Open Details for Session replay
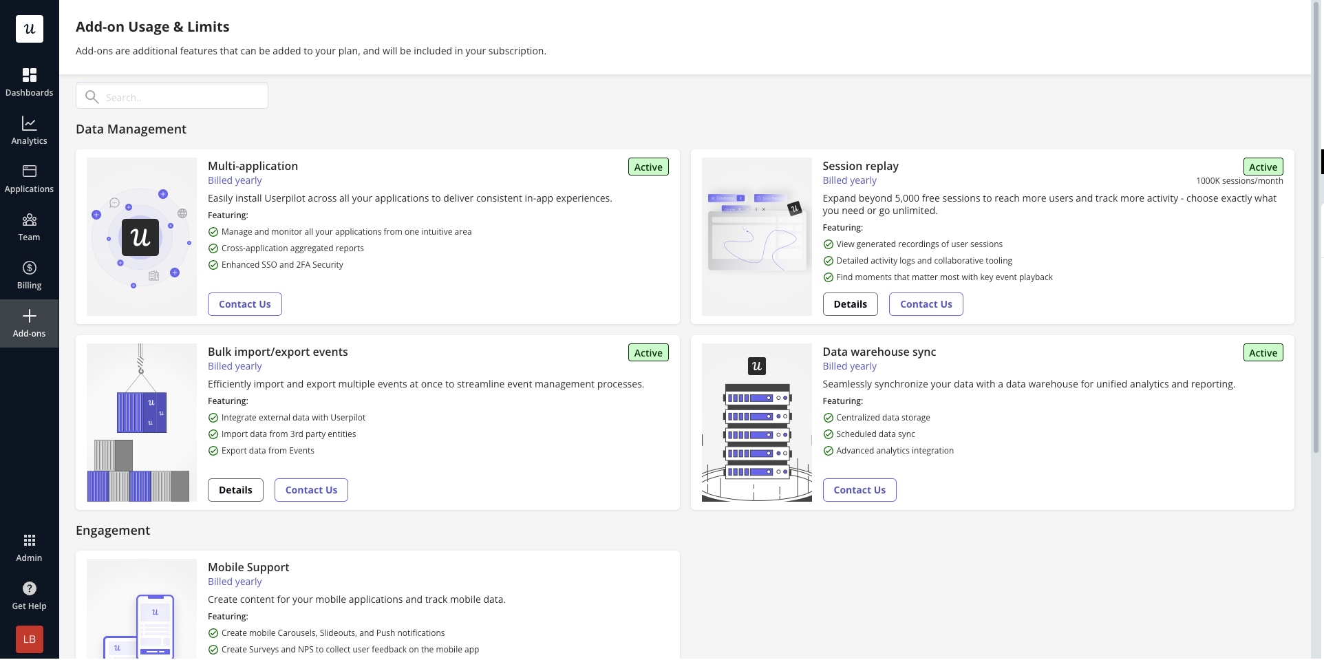 coord(850,304)
